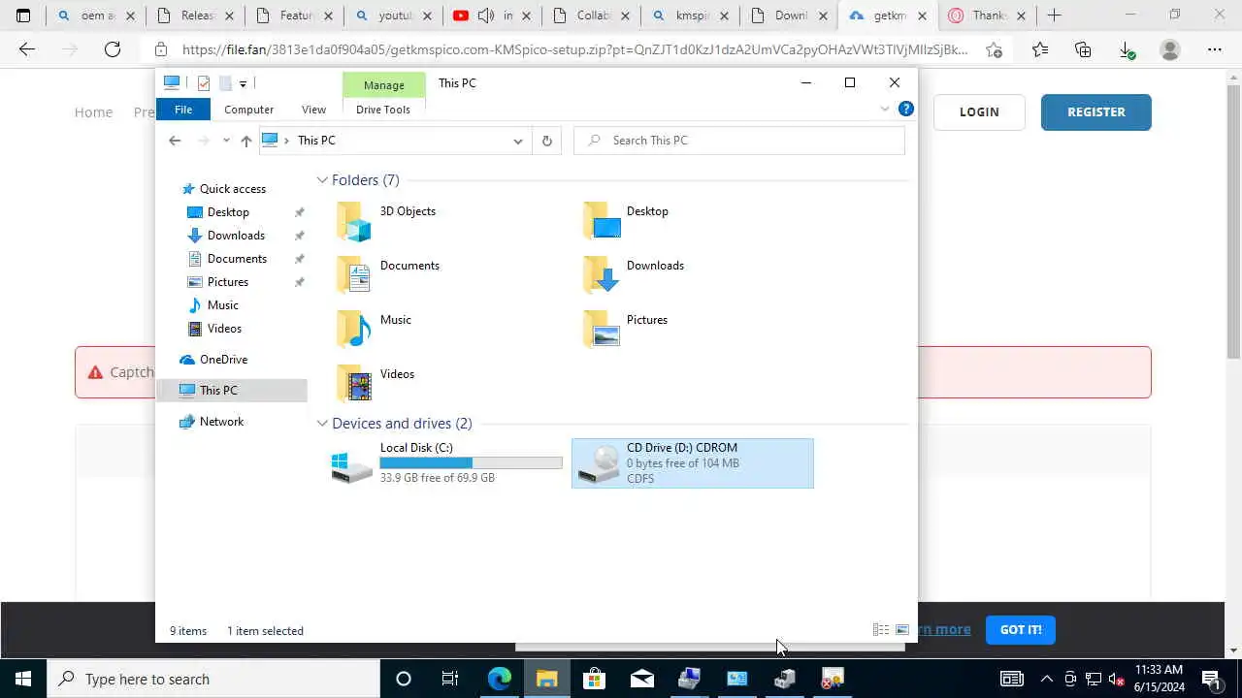The image size is (1242, 698).
Task: Open the Drive Tools tab
Action: point(383,110)
